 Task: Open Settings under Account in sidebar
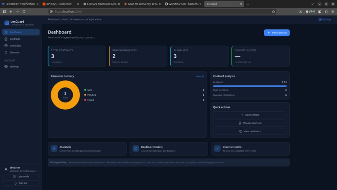[x=21, y=67]
